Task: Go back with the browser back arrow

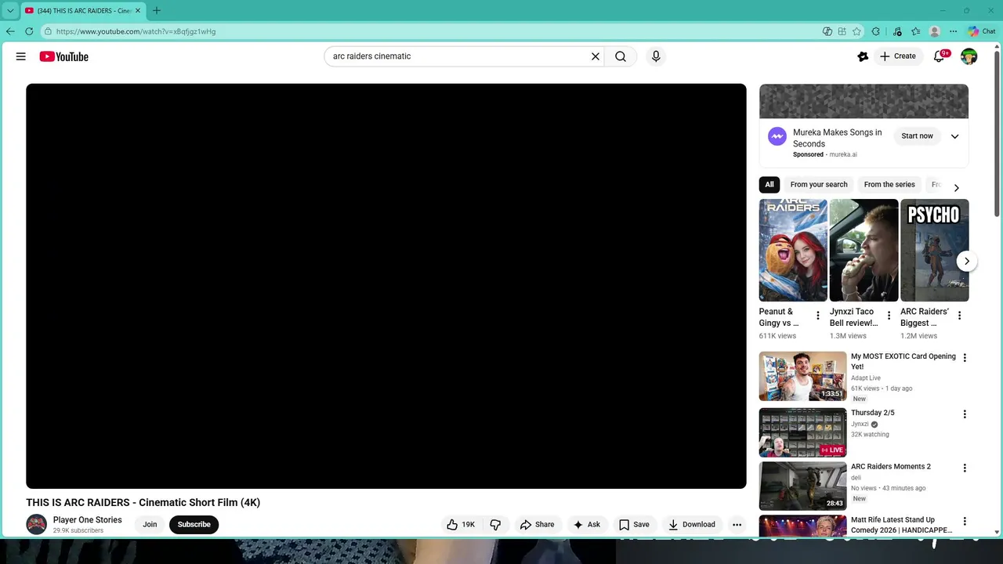Action: tap(10, 31)
